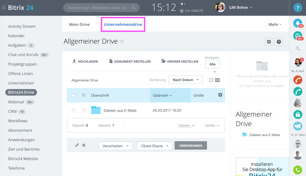Click the ICH ARBEITE work status icon
The image size is (306, 176).
point(182,11)
